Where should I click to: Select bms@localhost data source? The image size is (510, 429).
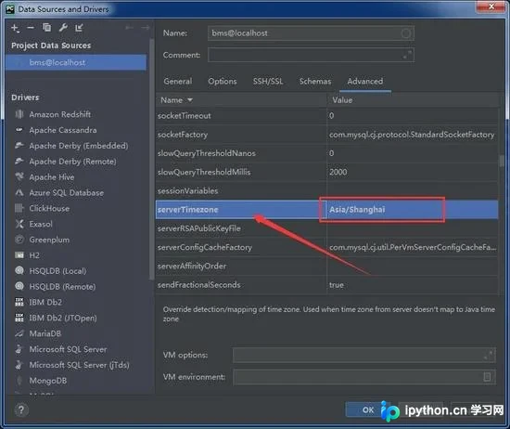pos(76,62)
